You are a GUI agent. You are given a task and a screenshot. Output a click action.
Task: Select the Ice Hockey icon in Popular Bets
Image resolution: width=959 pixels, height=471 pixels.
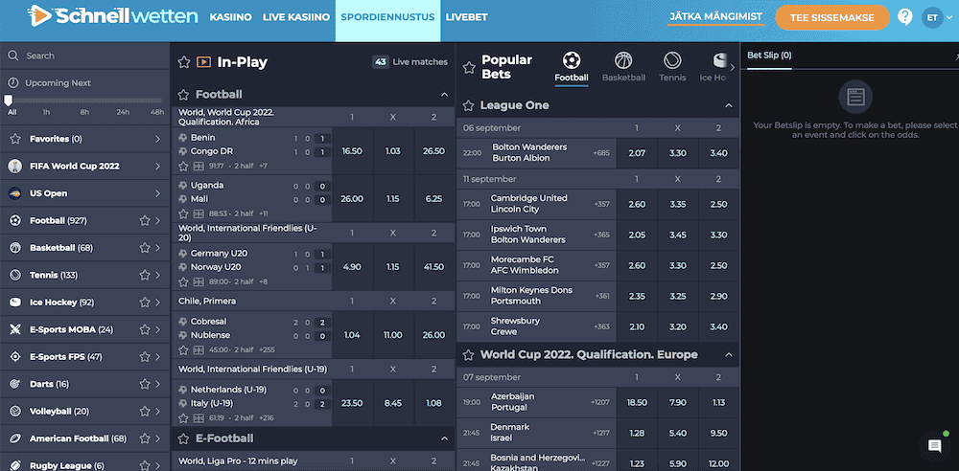pos(720,60)
